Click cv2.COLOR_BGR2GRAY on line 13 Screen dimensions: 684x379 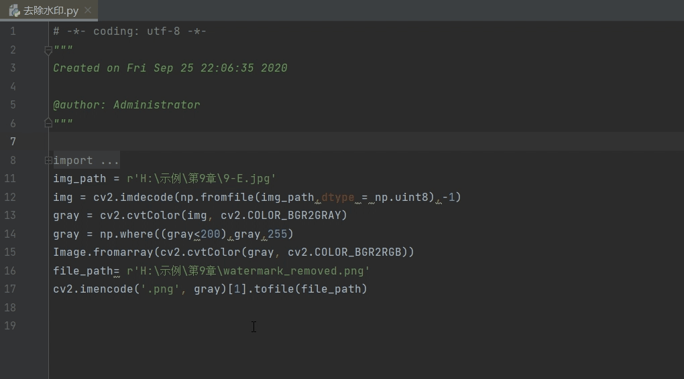[284, 216]
